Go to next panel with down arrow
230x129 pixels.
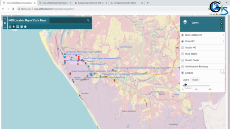tap(222, 28)
